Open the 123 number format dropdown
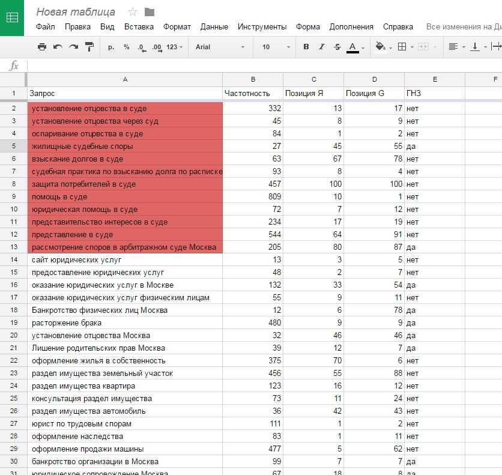 point(175,47)
